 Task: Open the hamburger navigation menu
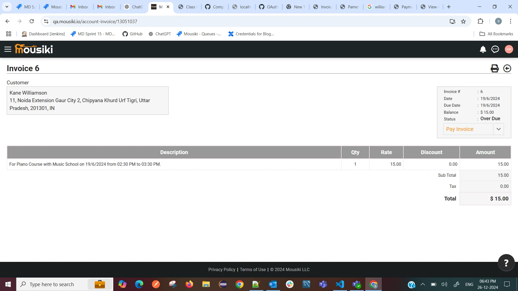pos(8,49)
